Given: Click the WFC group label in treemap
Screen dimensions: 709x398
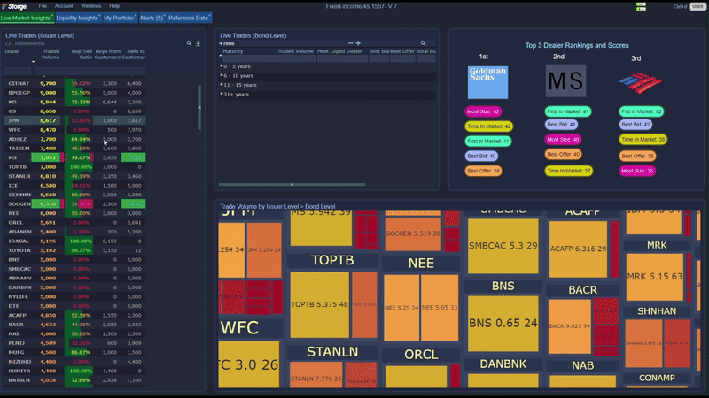Looking at the screenshot, I should coord(239,328).
